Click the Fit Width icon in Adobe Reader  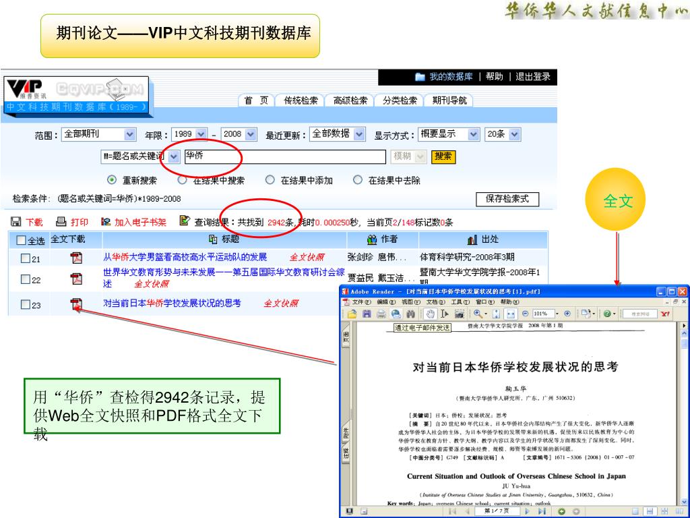511,314
